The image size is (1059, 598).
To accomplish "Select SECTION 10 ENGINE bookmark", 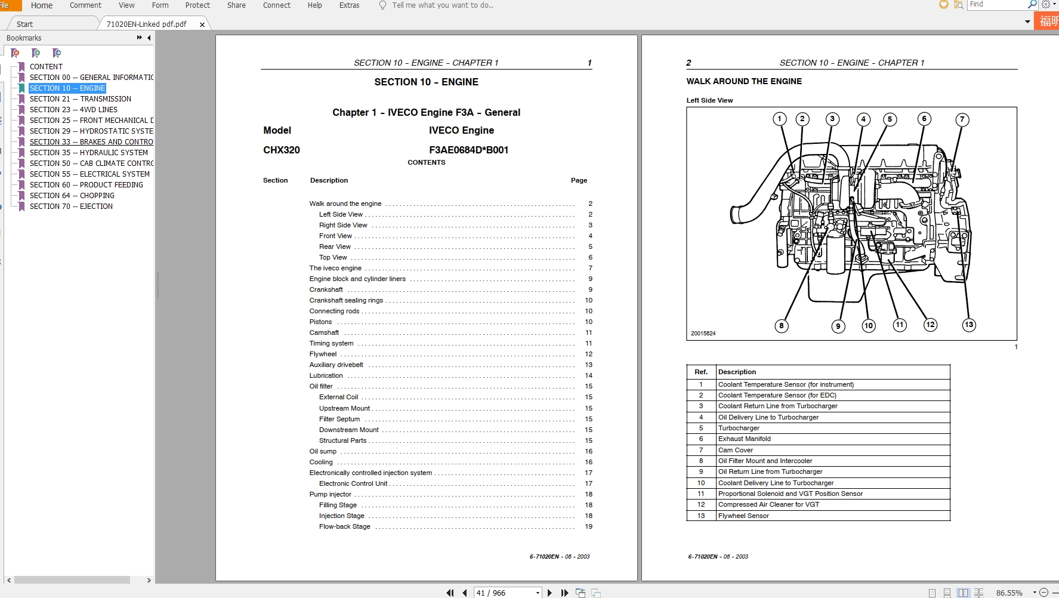I will pos(67,88).
